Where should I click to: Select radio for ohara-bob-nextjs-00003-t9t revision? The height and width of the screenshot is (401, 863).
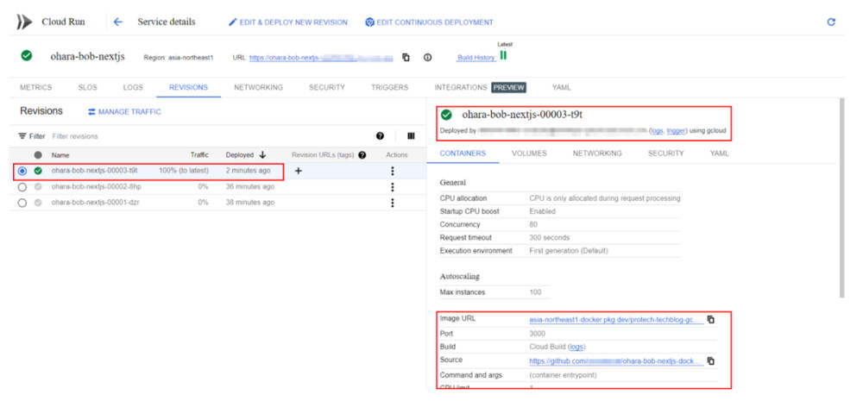pyautogui.click(x=22, y=171)
